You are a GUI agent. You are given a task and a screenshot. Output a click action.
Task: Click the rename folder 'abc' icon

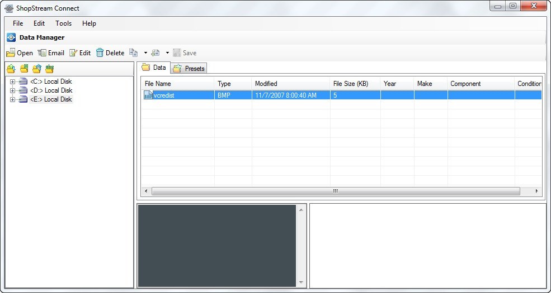coord(50,69)
